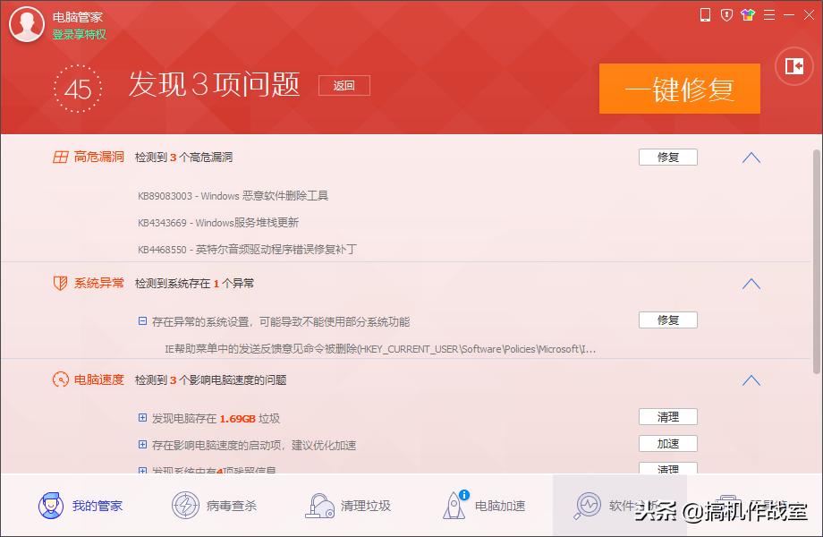Open the phone management icon in titlebar
This screenshot has height=537, width=823.
tap(704, 14)
